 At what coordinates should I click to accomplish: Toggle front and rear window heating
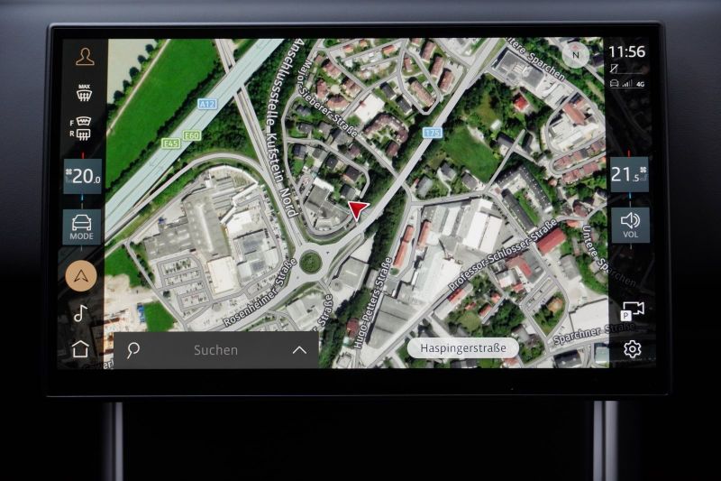(x=82, y=129)
